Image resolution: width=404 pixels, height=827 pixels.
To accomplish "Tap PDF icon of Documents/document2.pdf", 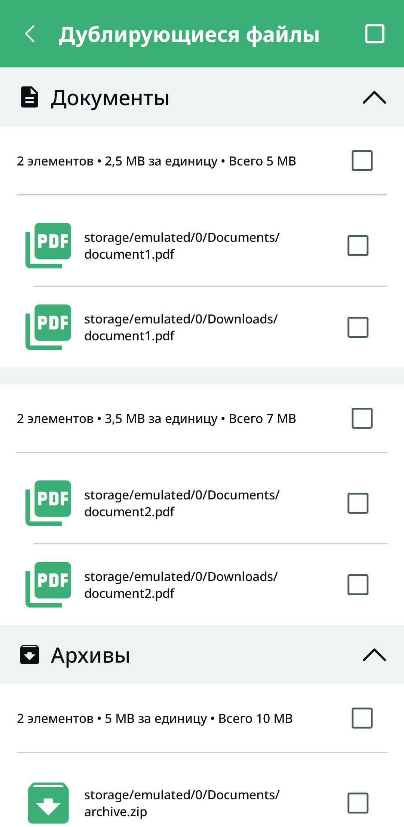I will (x=48, y=503).
